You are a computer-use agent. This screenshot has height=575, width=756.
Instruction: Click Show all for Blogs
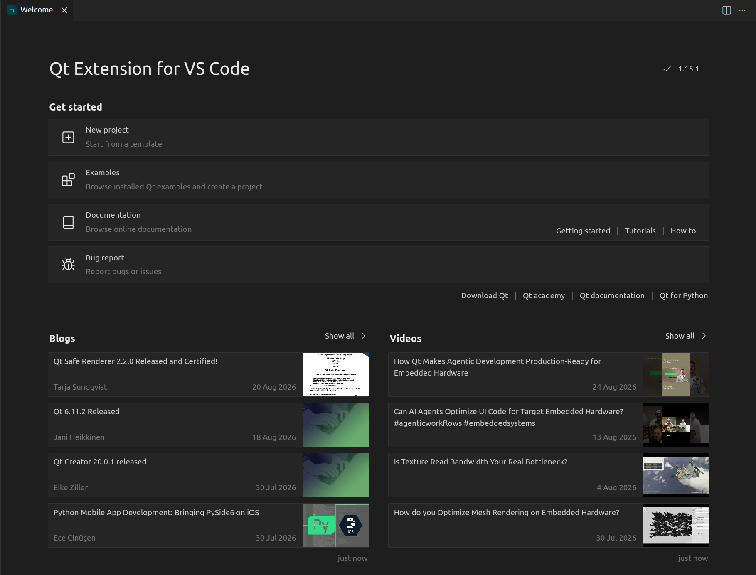point(340,336)
